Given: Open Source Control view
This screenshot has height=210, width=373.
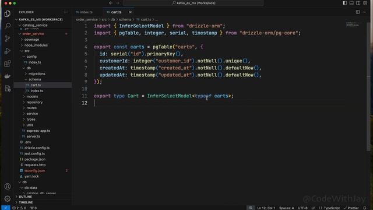Looking at the screenshot, I should coord(8,38).
